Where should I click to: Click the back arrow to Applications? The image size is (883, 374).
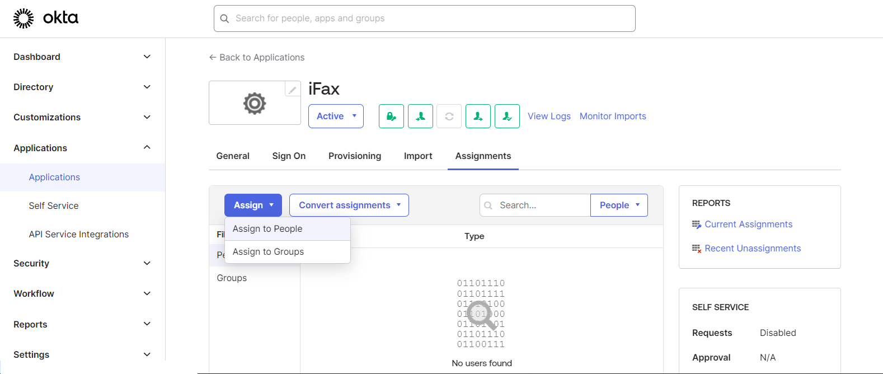tap(213, 57)
